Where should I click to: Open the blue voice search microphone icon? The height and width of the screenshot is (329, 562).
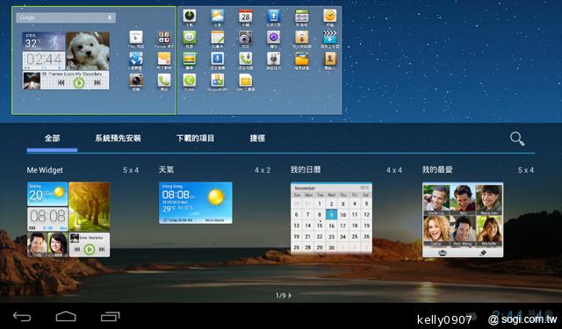pyautogui.click(x=218, y=59)
